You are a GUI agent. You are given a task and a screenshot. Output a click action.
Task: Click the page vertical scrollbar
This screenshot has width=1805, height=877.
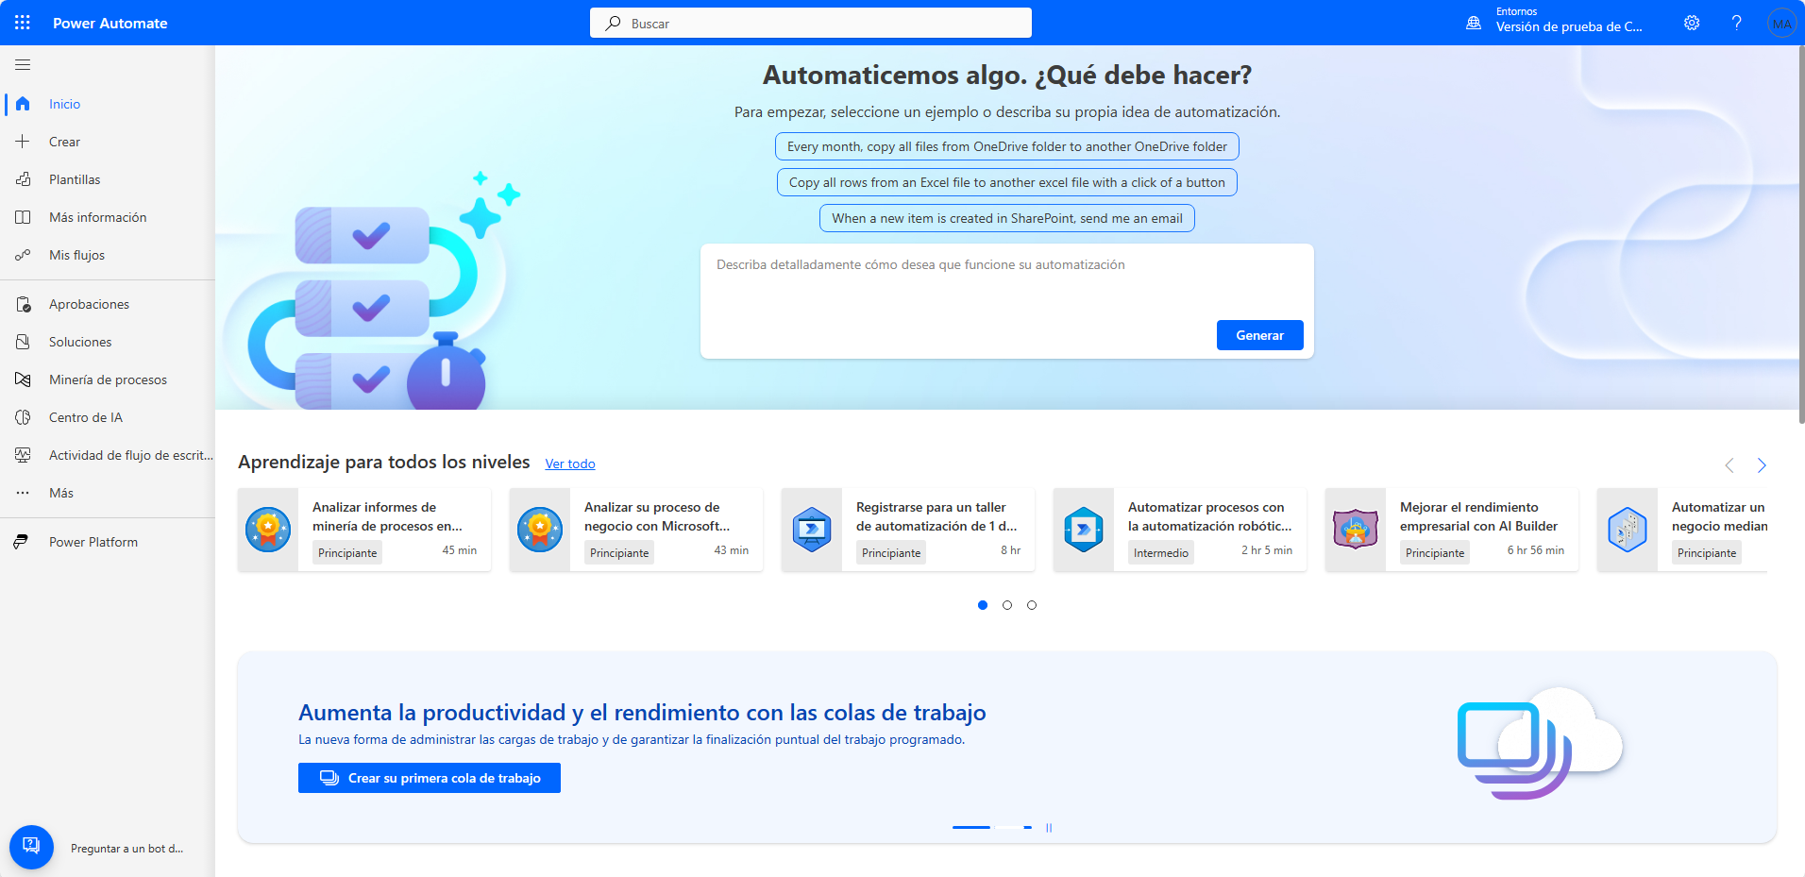pos(1801,236)
